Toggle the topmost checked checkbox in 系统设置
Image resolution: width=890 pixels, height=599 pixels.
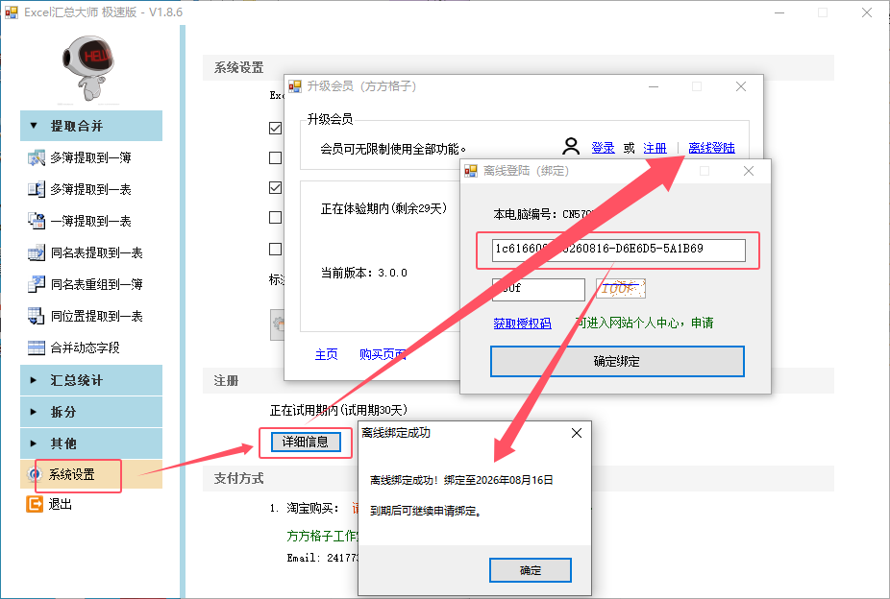(276, 128)
